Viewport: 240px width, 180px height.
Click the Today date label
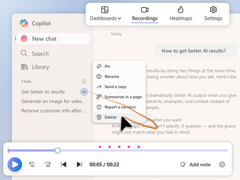pyautogui.click(x=116, y=34)
